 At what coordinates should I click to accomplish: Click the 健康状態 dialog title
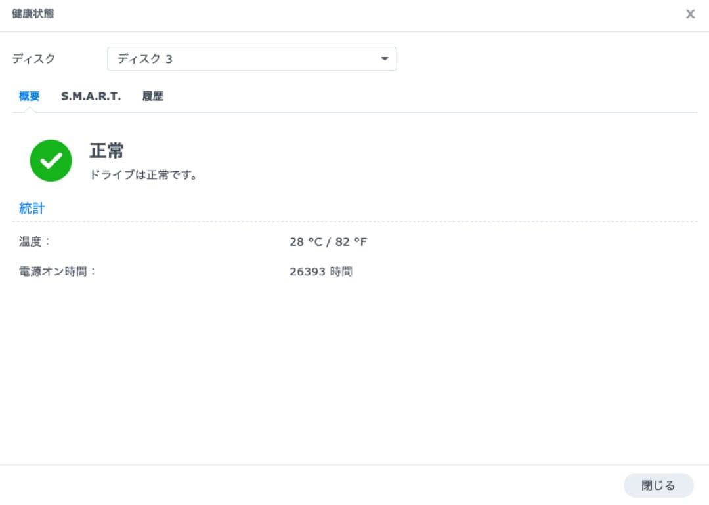32,14
